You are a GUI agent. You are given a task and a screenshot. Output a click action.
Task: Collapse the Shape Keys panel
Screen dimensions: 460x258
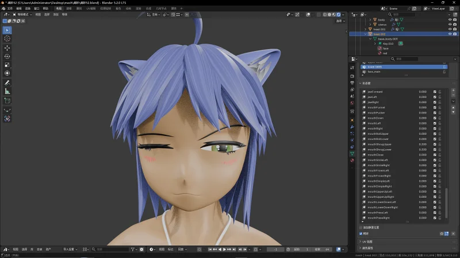[361, 83]
